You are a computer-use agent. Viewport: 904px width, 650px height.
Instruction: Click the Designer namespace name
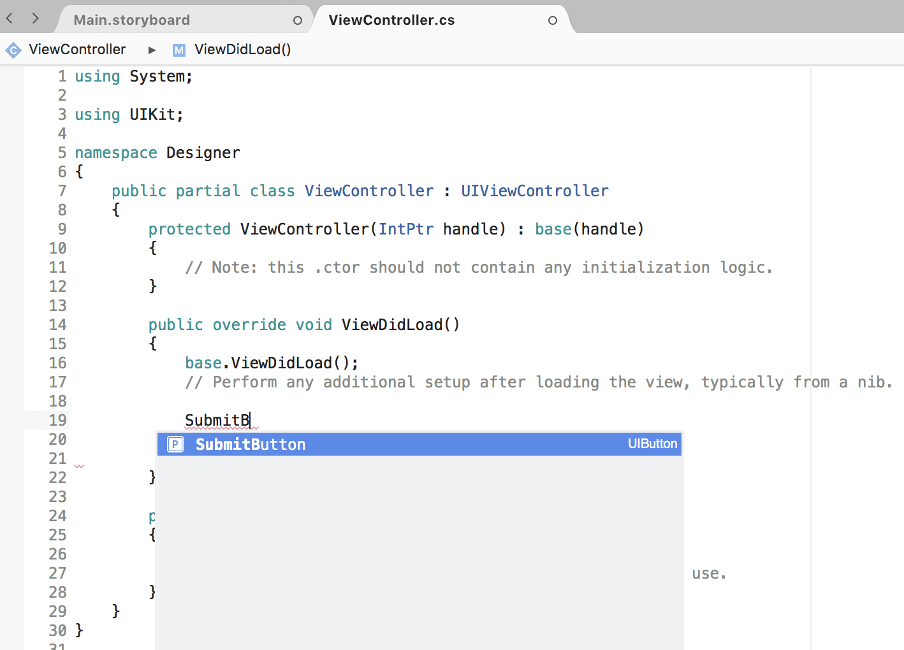[203, 153]
